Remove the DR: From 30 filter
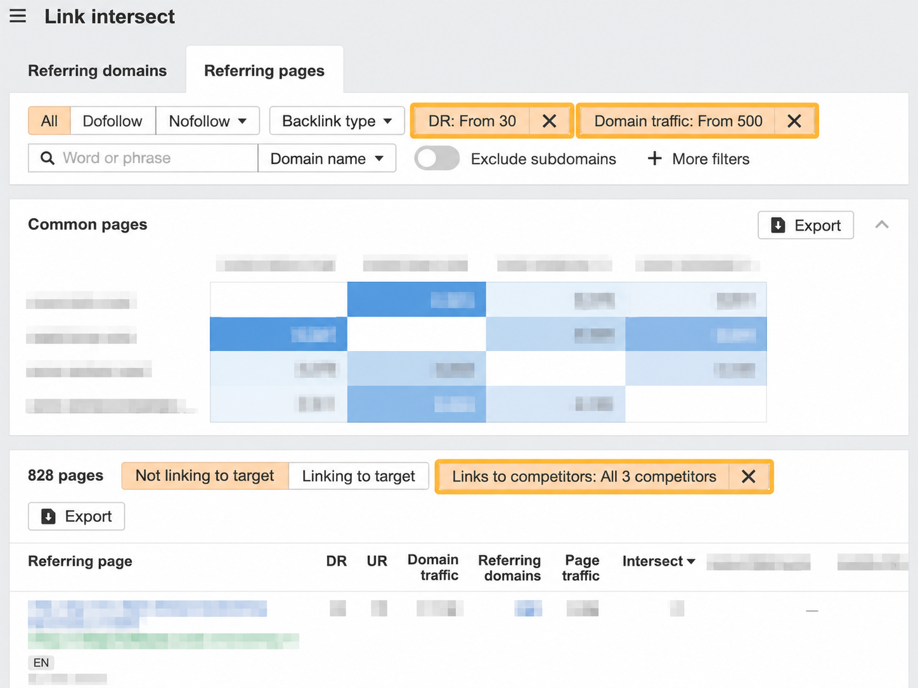This screenshot has width=918, height=688. coord(550,120)
